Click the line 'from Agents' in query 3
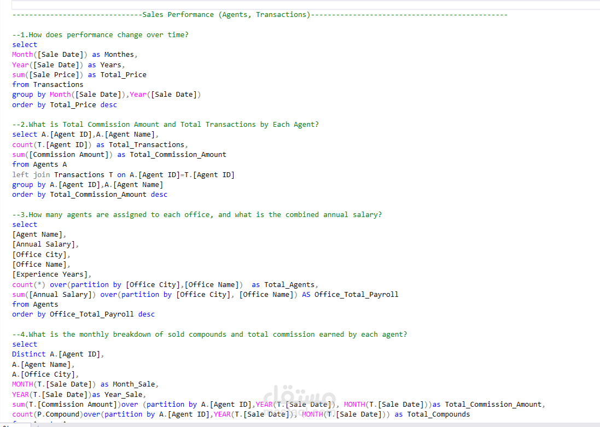 pyautogui.click(x=35, y=305)
